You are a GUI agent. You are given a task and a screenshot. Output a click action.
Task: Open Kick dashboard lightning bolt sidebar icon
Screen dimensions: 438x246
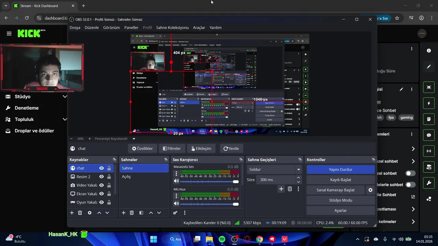[429, 103]
